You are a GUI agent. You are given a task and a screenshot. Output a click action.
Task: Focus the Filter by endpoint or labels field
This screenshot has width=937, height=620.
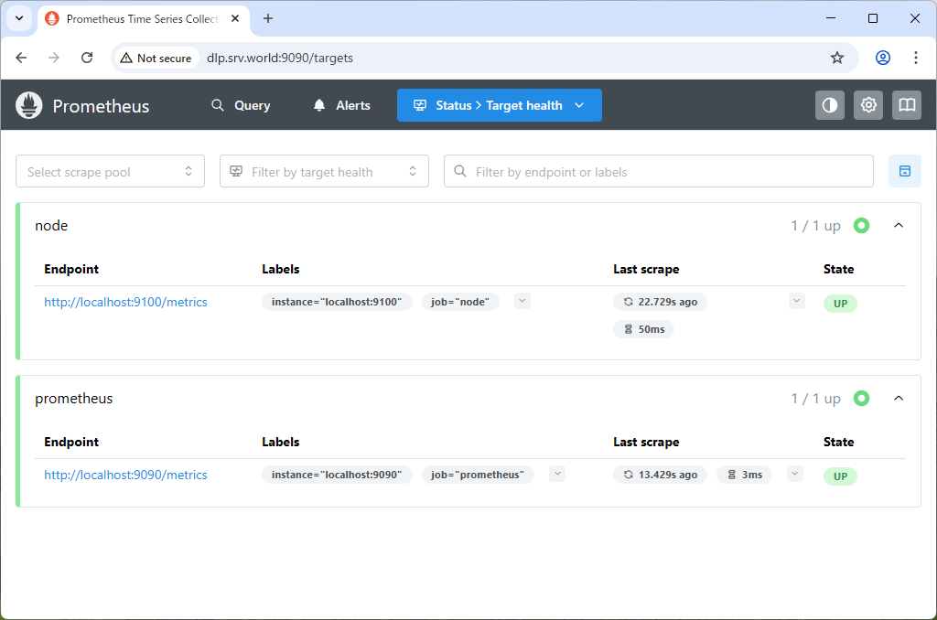[x=659, y=171]
